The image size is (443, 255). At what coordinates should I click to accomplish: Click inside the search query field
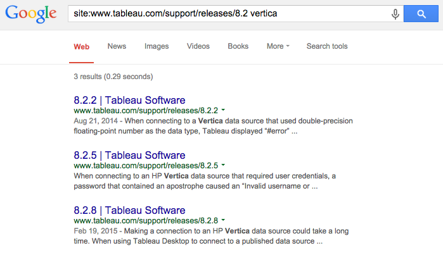pyautogui.click(x=228, y=14)
